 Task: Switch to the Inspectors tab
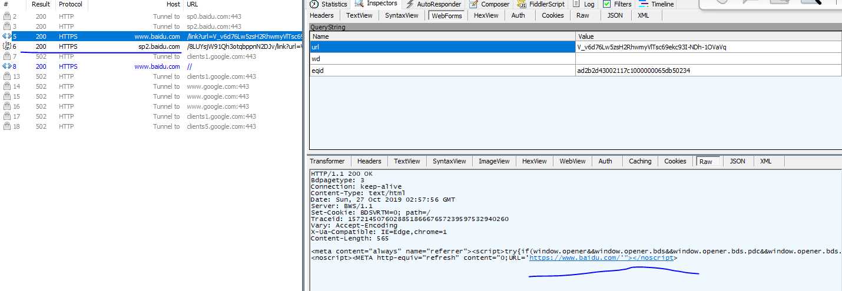tap(376, 4)
